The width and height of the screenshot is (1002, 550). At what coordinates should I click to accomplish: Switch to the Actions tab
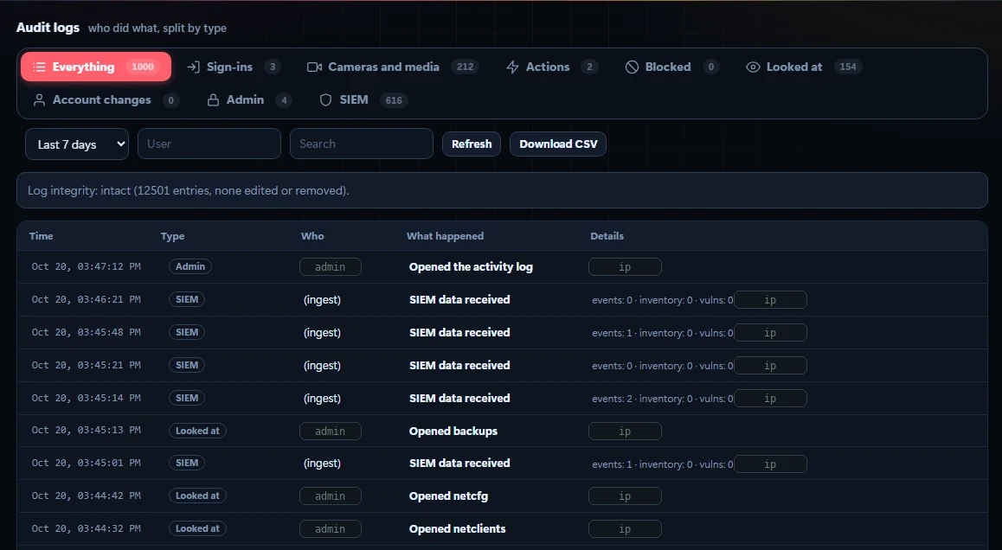[552, 67]
